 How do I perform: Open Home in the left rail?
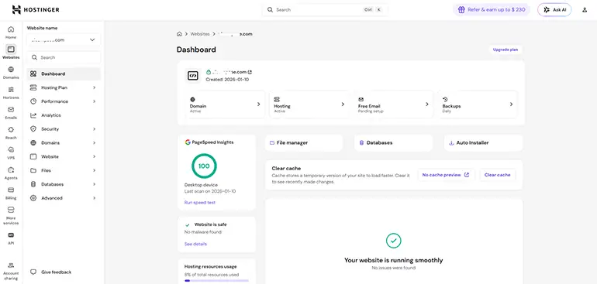11,33
